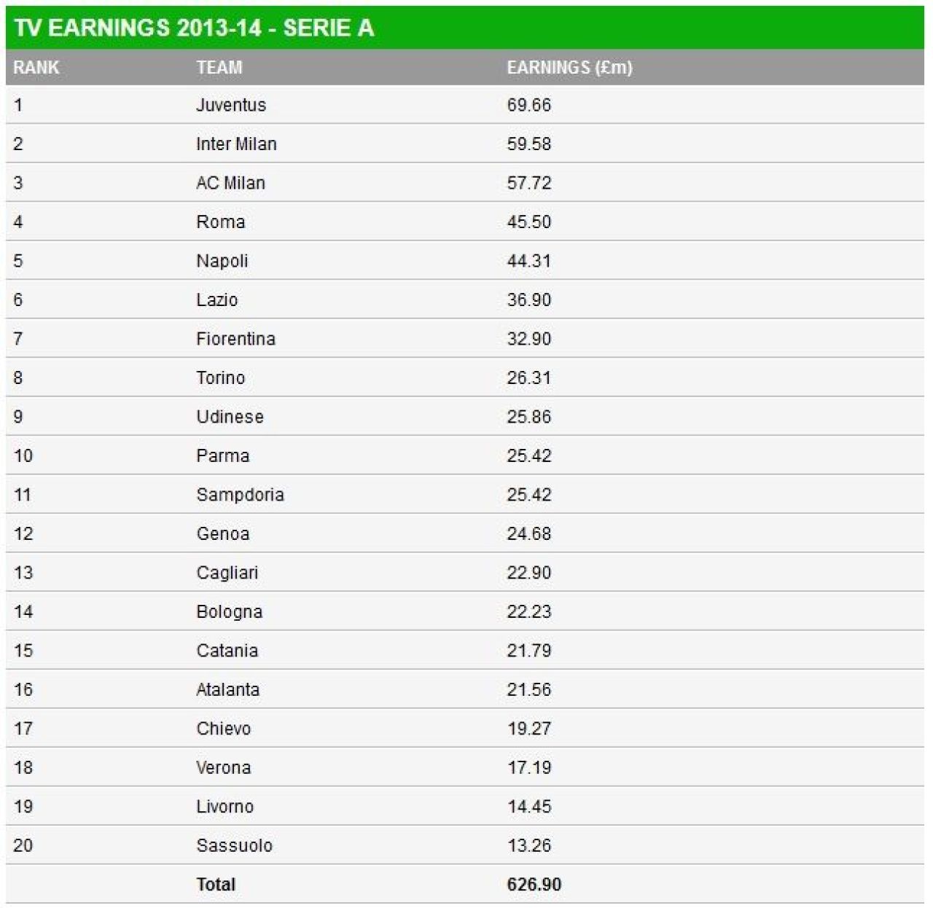The height and width of the screenshot is (908, 933).
Task: Click the RANK column header
Action: 36,67
